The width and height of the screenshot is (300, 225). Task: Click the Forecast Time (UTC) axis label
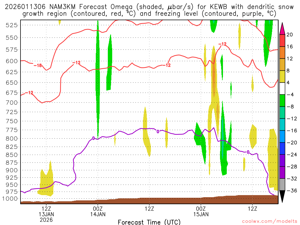(149, 222)
